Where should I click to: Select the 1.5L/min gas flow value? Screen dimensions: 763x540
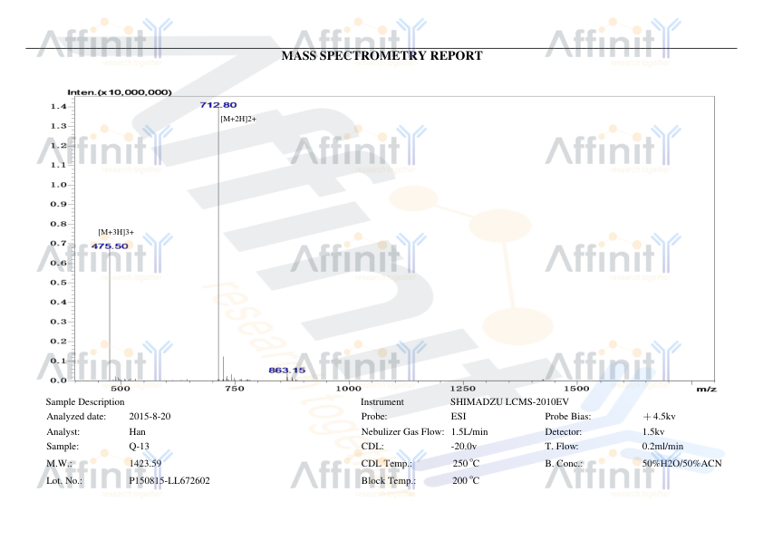pos(469,432)
